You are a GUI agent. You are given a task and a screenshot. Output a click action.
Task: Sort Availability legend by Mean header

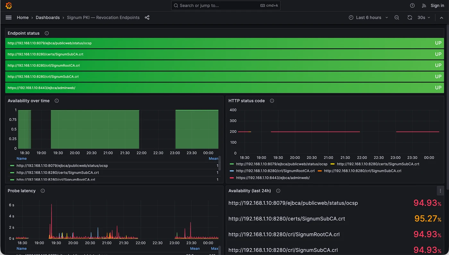(213, 159)
